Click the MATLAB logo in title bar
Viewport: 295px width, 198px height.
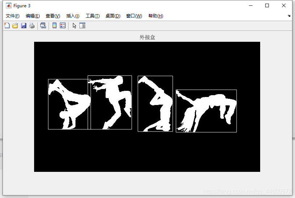pos(9,6)
